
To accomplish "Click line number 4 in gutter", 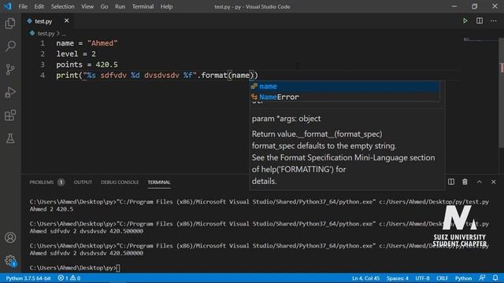I will [x=42, y=75].
